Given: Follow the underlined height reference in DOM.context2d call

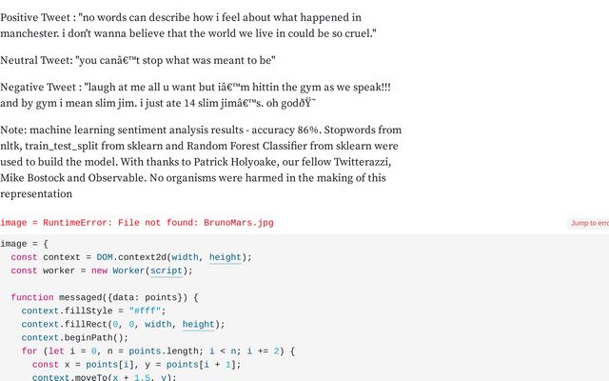Looking at the screenshot, I should 226,257.
